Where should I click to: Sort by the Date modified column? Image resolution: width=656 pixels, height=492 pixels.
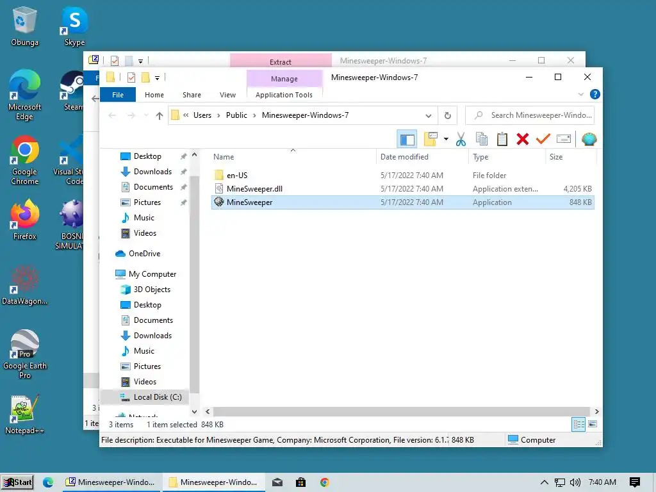point(404,157)
